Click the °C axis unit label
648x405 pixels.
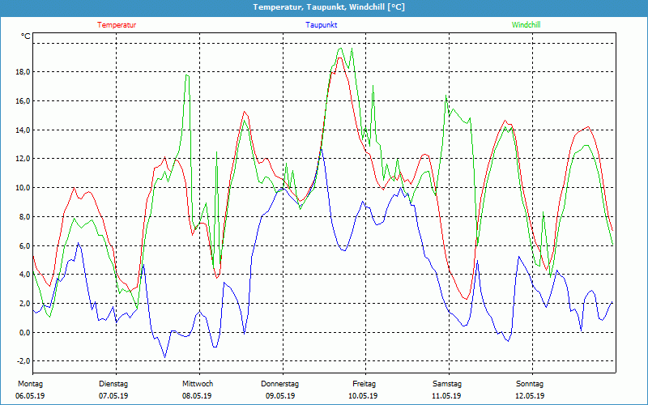[26, 36]
